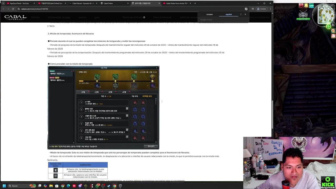Open Microsoft Edge from the taskbar
The height and width of the screenshot is (189, 336).
(x=68, y=186)
